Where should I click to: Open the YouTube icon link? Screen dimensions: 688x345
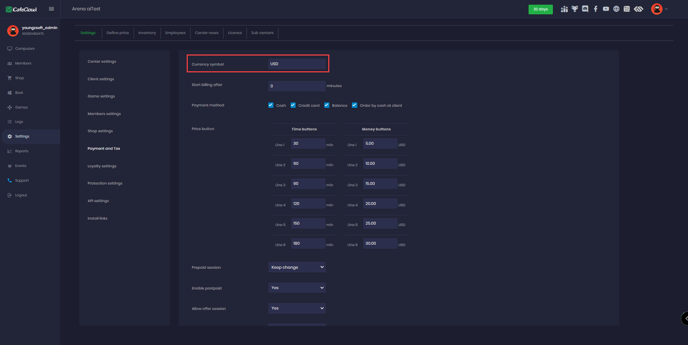[x=606, y=9]
